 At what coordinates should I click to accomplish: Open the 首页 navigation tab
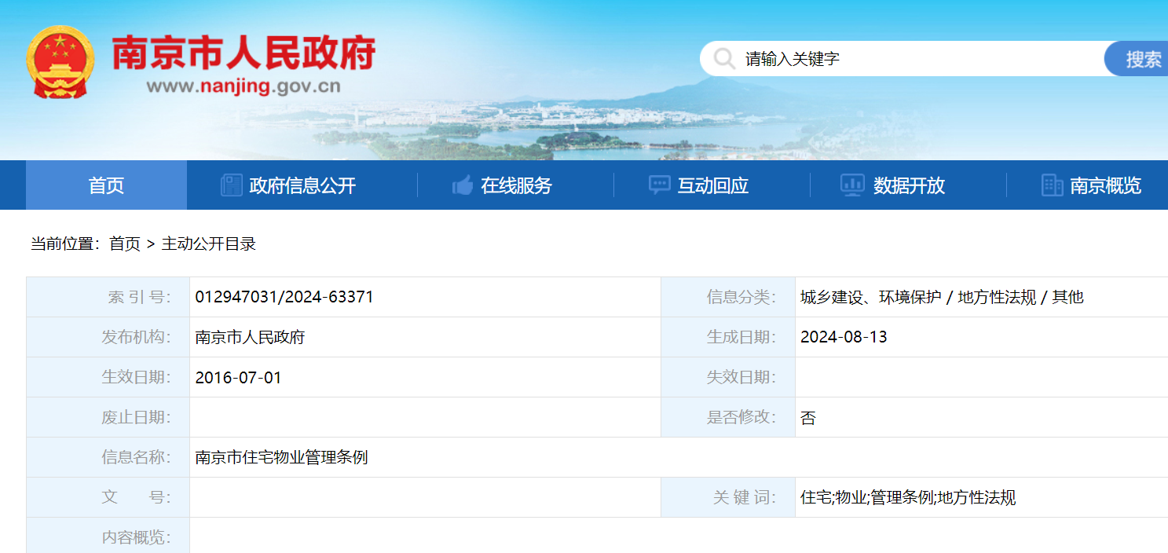pos(106,185)
